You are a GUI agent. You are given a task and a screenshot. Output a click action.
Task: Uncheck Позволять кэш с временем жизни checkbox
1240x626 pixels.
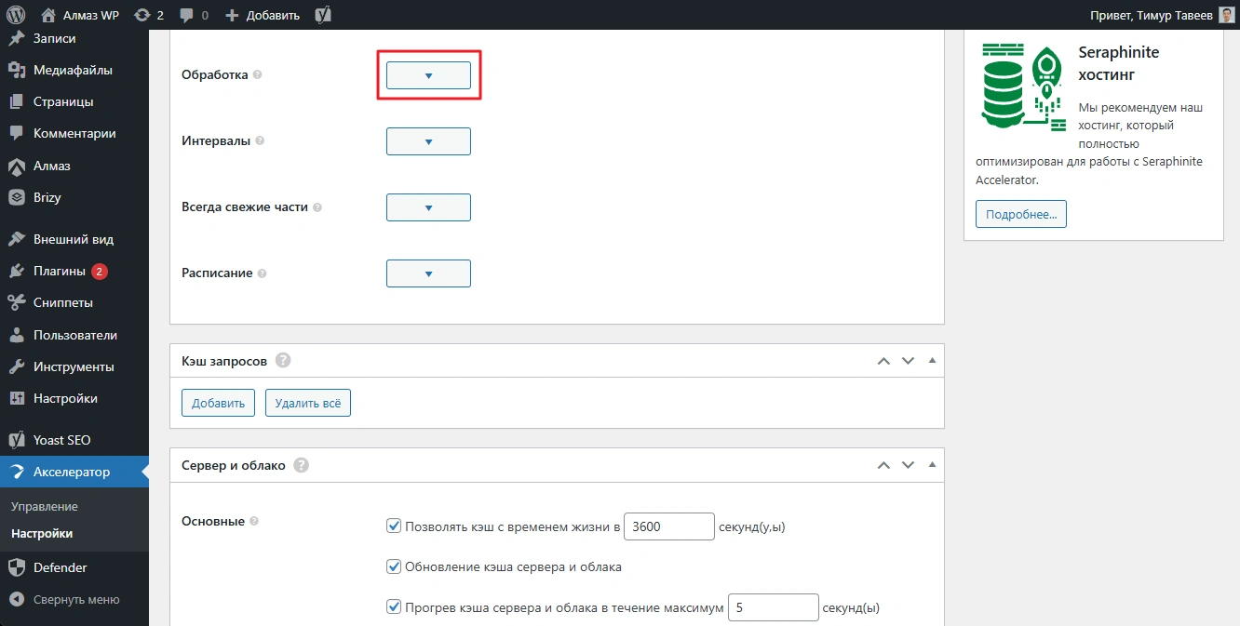point(393,526)
